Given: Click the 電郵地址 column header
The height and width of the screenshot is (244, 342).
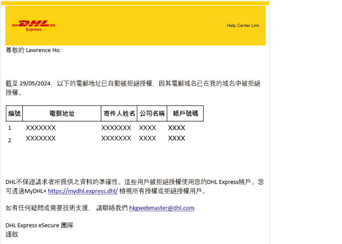Looking at the screenshot, I should tap(62, 114).
